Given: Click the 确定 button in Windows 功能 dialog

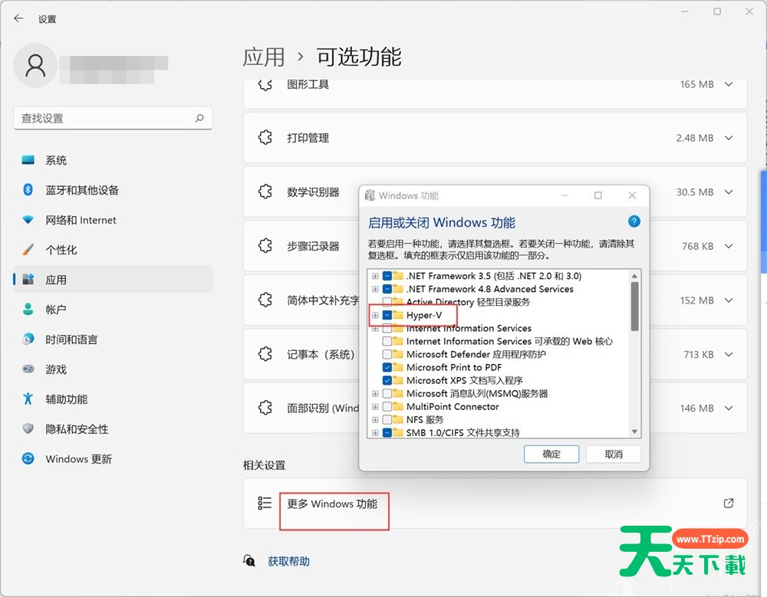Looking at the screenshot, I should [x=551, y=454].
